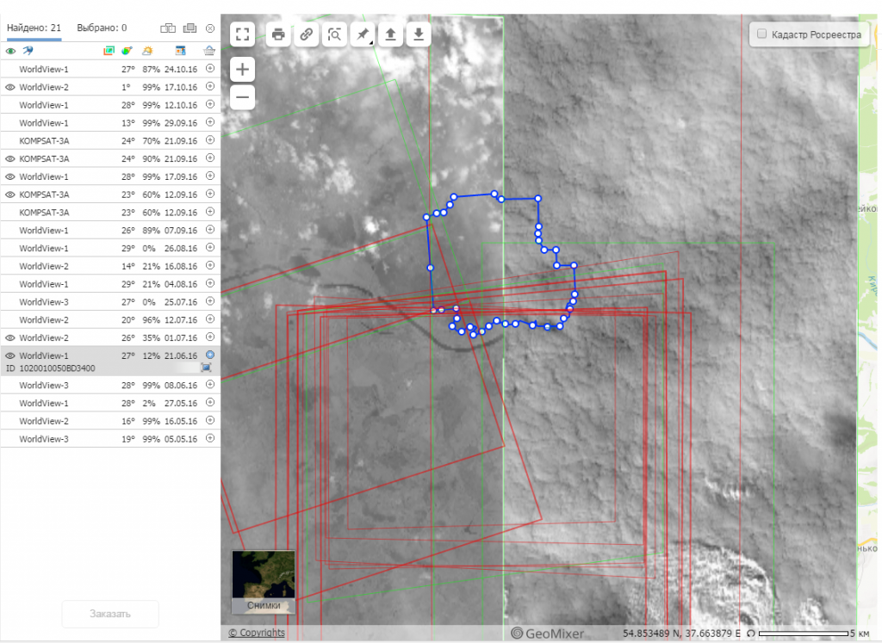Sort results by the date calendar column
Viewport: 882px width, 643px height.
pos(179,51)
